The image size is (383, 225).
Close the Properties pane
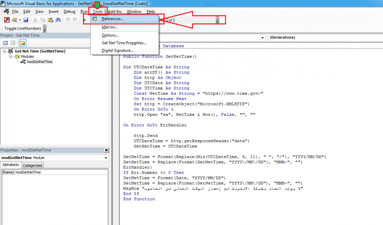coord(106,150)
